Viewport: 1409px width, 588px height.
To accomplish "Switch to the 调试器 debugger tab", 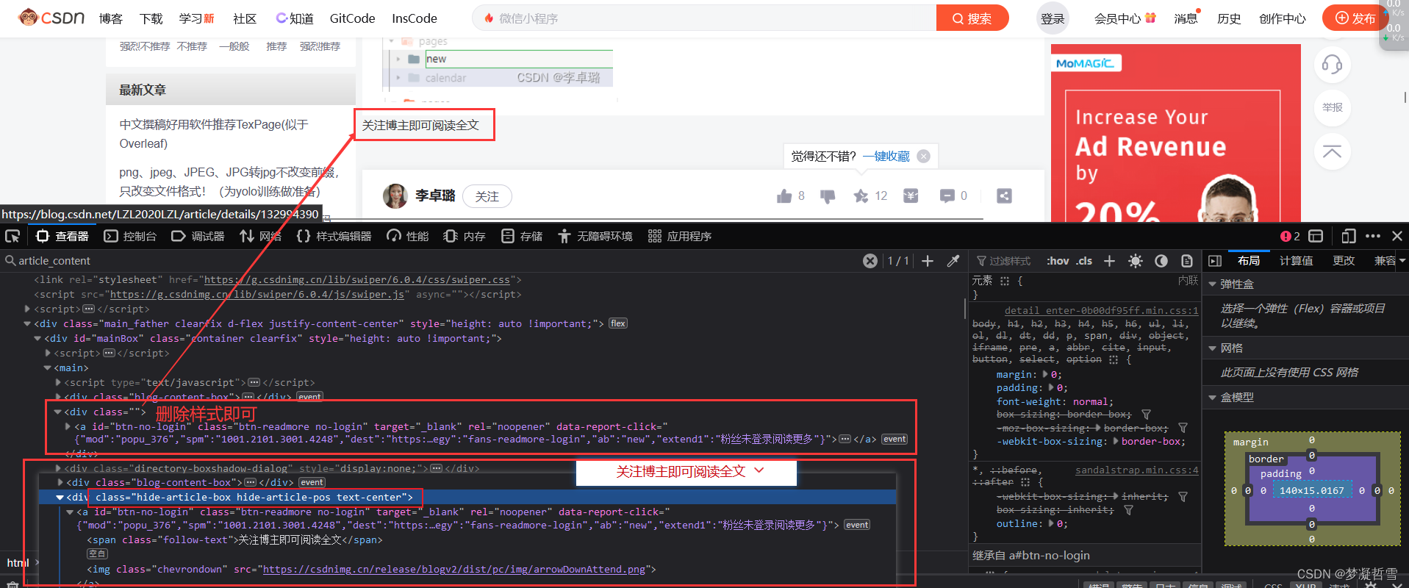I will click(198, 236).
